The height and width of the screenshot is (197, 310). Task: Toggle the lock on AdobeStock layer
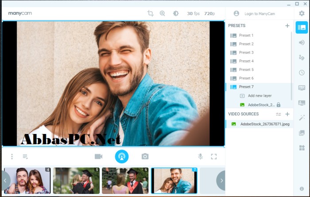pos(279,105)
